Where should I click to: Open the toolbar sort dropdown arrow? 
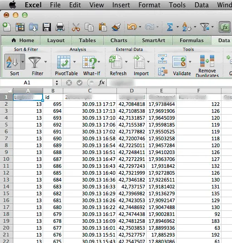click(195, 27)
